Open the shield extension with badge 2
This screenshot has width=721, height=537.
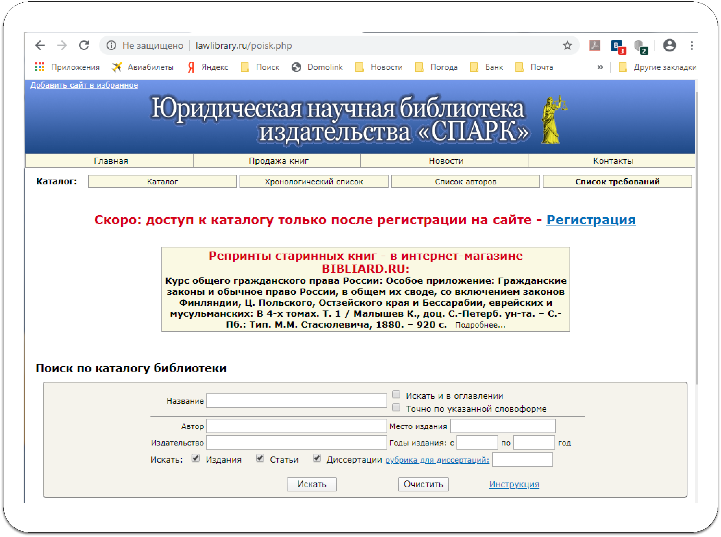click(640, 46)
